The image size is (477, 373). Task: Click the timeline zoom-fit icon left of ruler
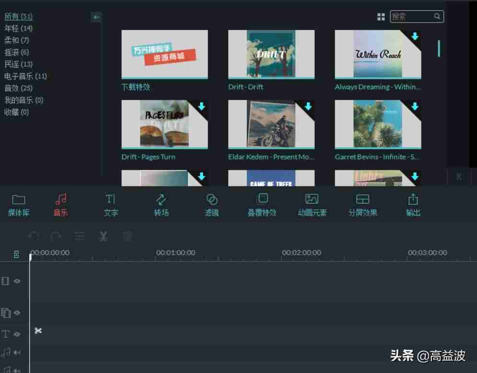pos(16,255)
